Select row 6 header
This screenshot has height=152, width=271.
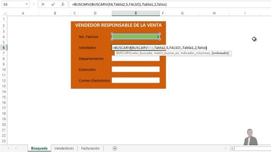tap(4, 48)
